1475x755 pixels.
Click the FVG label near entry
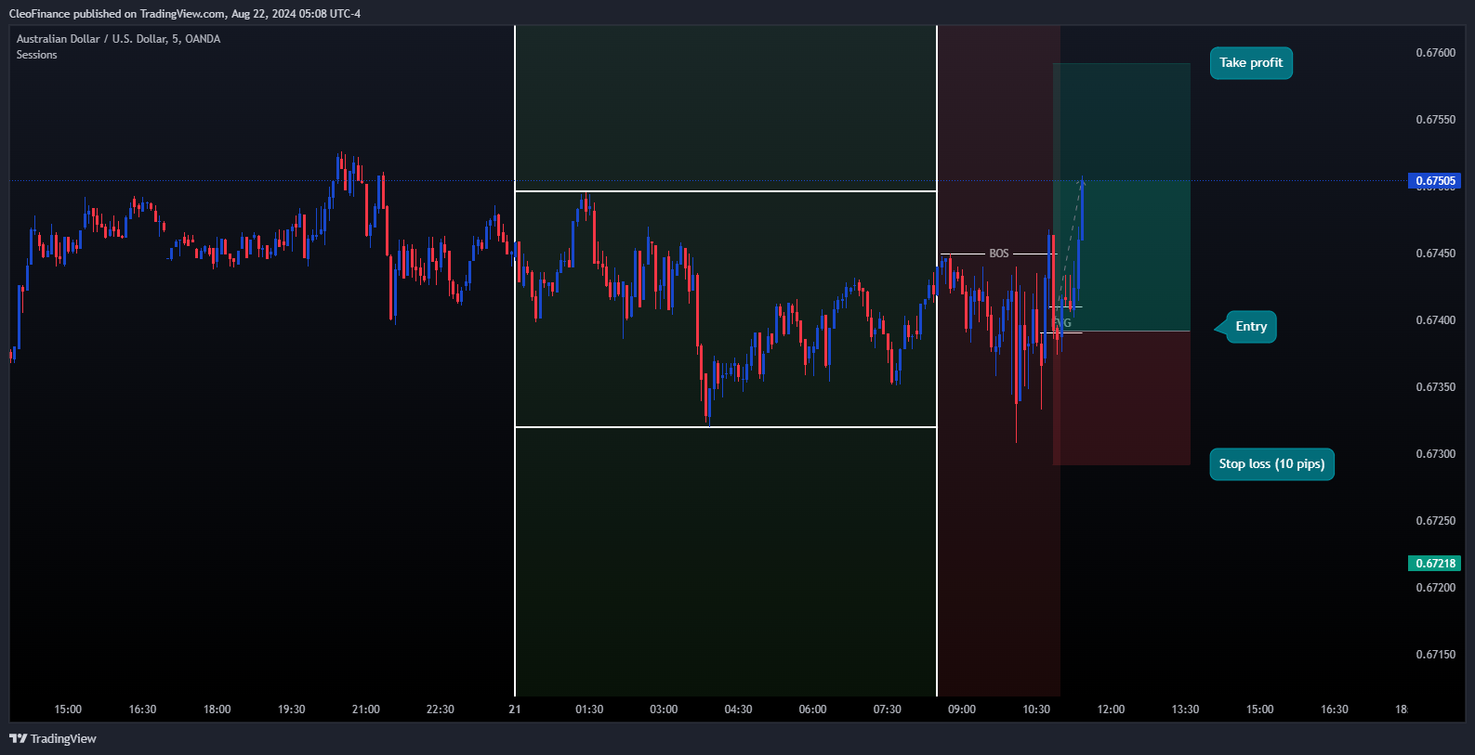pos(1062,323)
